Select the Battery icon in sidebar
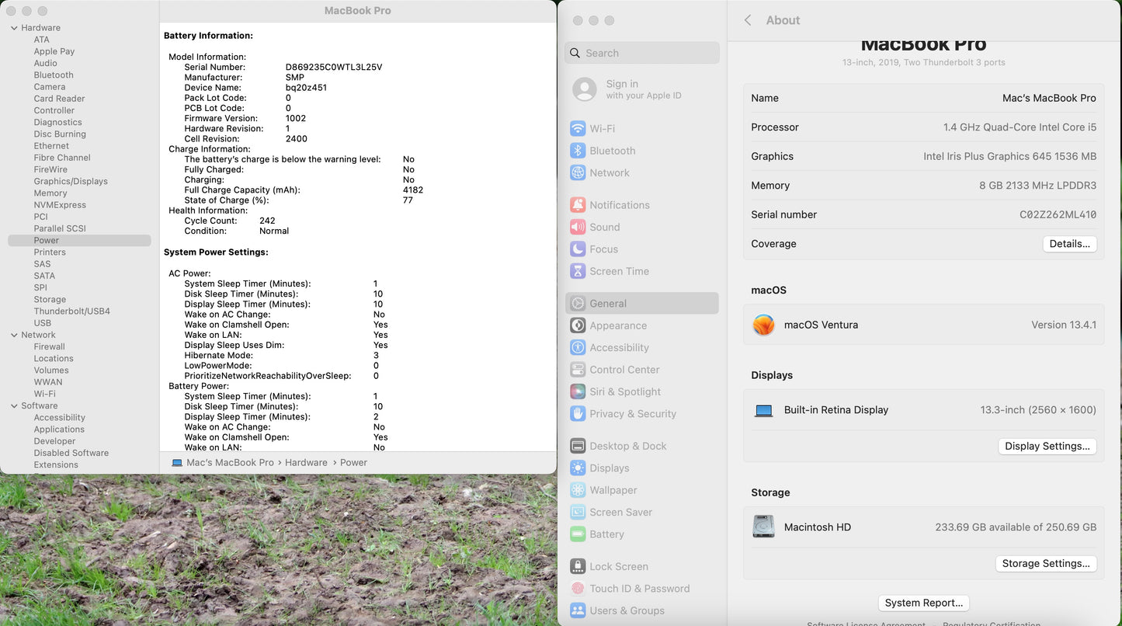Image resolution: width=1122 pixels, height=626 pixels. tap(578, 534)
